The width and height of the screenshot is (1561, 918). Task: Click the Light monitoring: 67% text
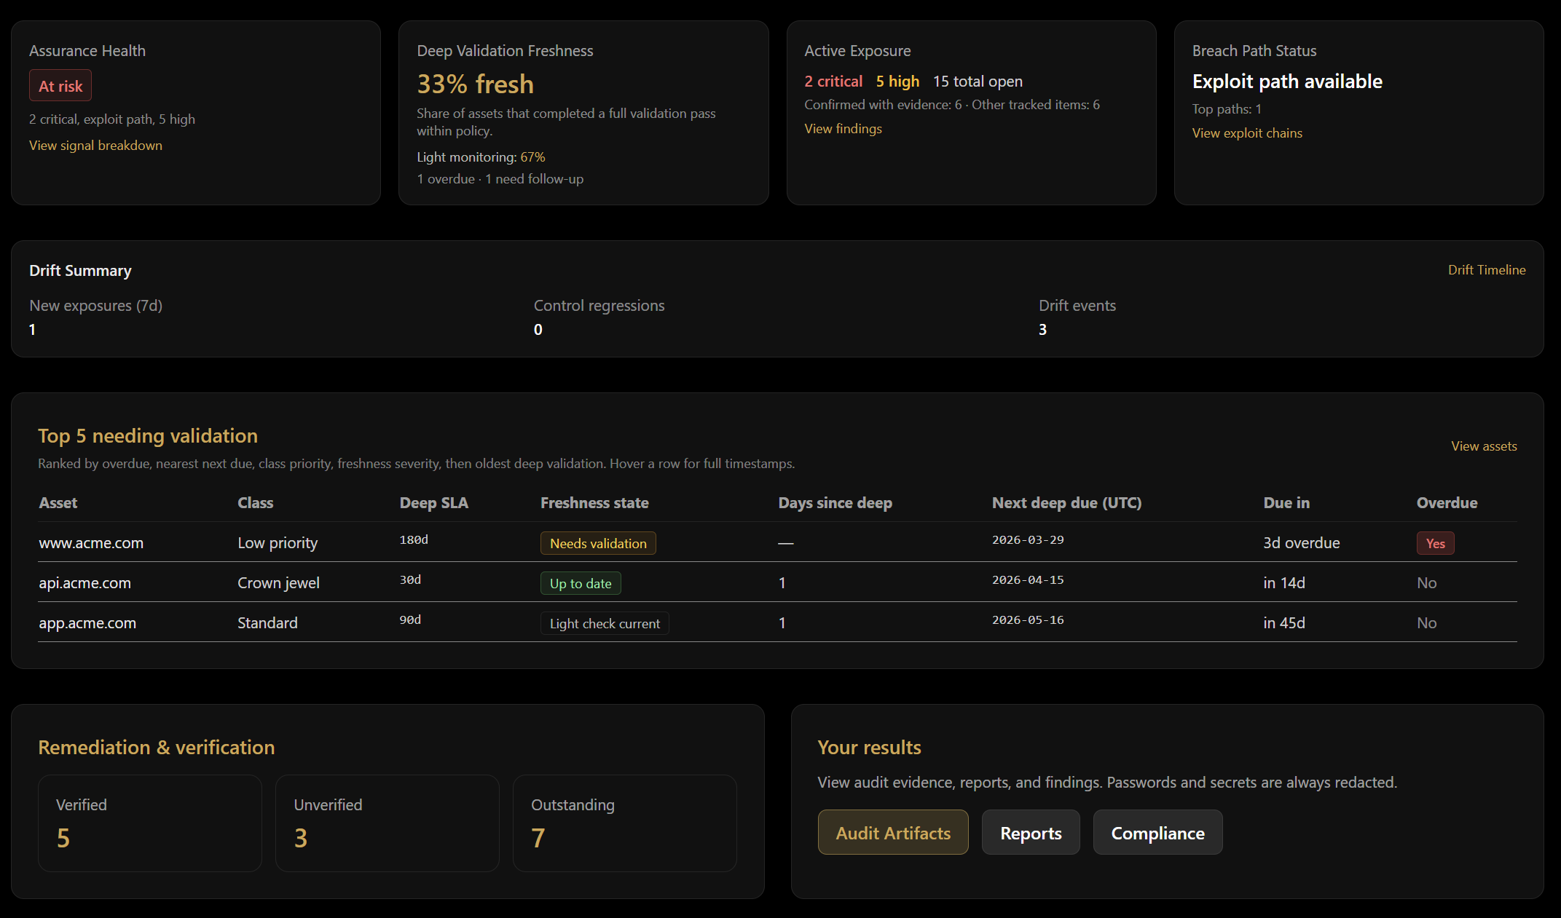pos(481,157)
